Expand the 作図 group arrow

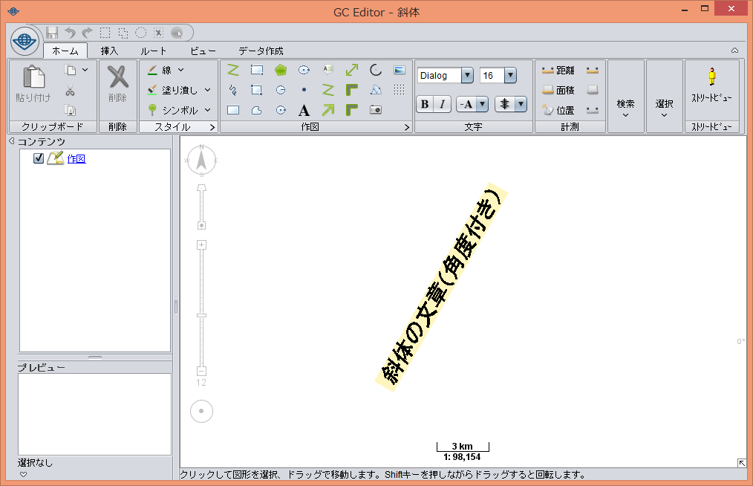pyautogui.click(x=407, y=127)
